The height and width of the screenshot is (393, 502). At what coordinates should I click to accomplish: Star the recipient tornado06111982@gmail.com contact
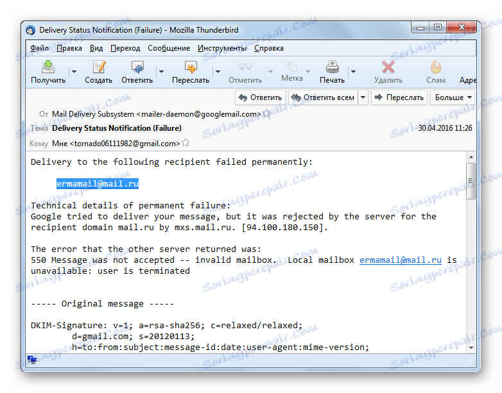tap(186, 143)
